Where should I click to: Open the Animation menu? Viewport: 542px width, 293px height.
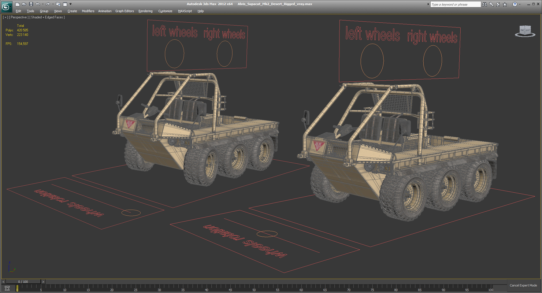click(x=105, y=11)
